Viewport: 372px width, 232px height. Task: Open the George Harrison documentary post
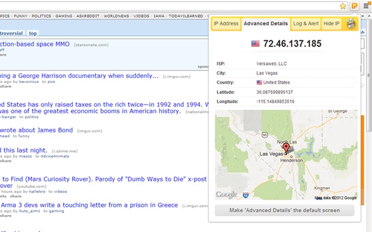coord(79,76)
